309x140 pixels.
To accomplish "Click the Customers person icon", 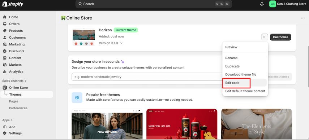I will (5, 38).
